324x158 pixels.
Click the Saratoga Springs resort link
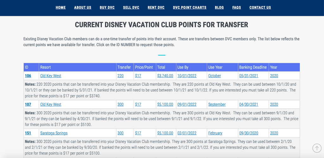[x=54, y=133]
